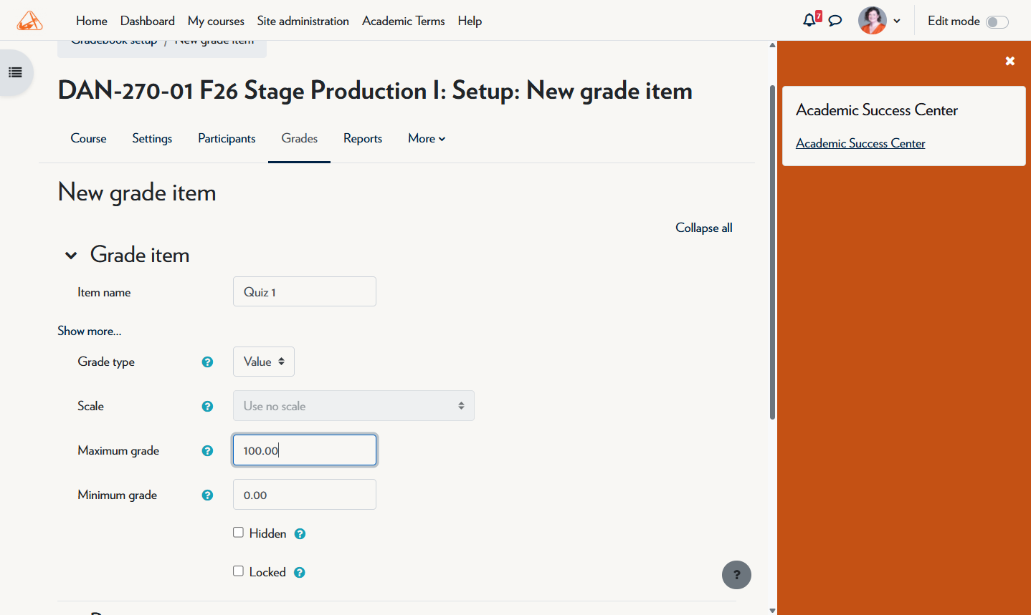Open the messaging speech bubble icon
Screen dimensions: 1031x615
(835, 21)
